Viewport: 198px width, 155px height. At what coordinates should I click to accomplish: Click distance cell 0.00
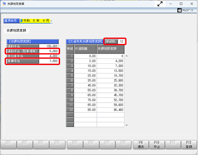tap(85, 56)
